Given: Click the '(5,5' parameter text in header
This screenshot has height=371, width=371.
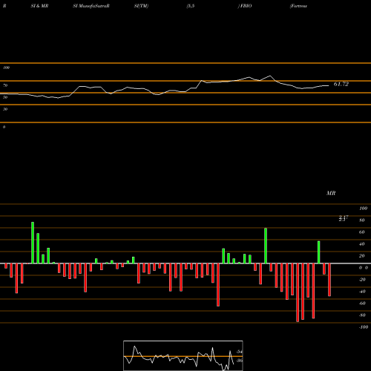Looking at the screenshot, I should click(x=191, y=6).
